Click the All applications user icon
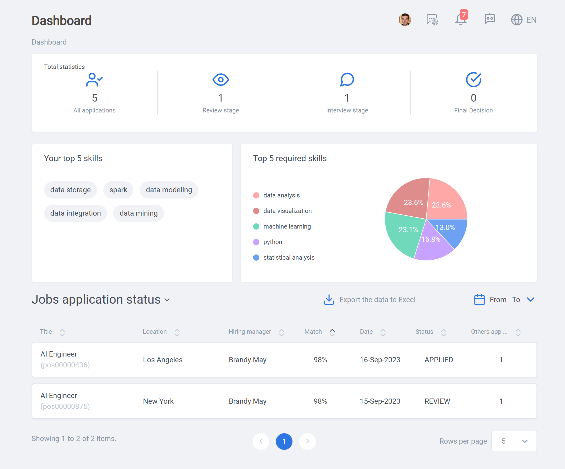The width and height of the screenshot is (565, 469). point(94,80)
